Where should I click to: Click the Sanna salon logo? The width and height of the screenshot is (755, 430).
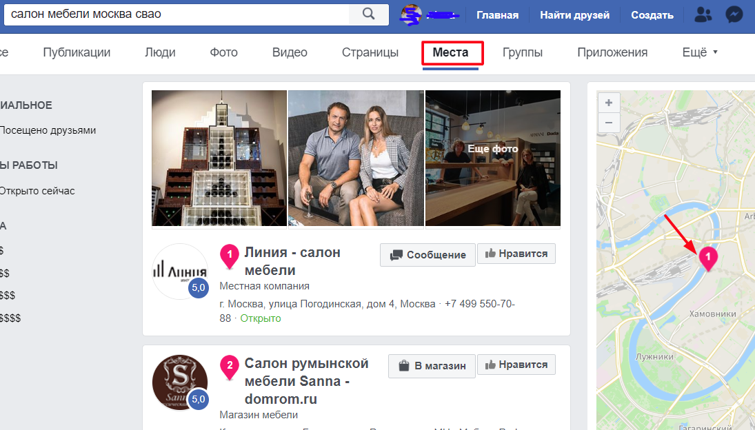tap(180, 382)
